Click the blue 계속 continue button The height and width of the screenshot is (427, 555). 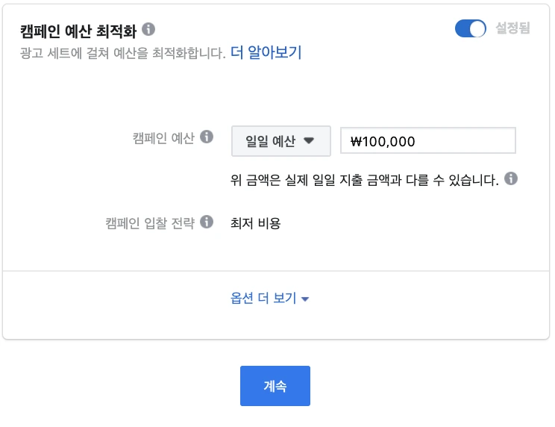pyautogui.click(x=275, y=386)
